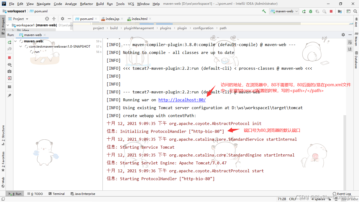This screenshot has height=202, width=359.
Task: Expand the .idea folder node
Action: click(13, 30)
